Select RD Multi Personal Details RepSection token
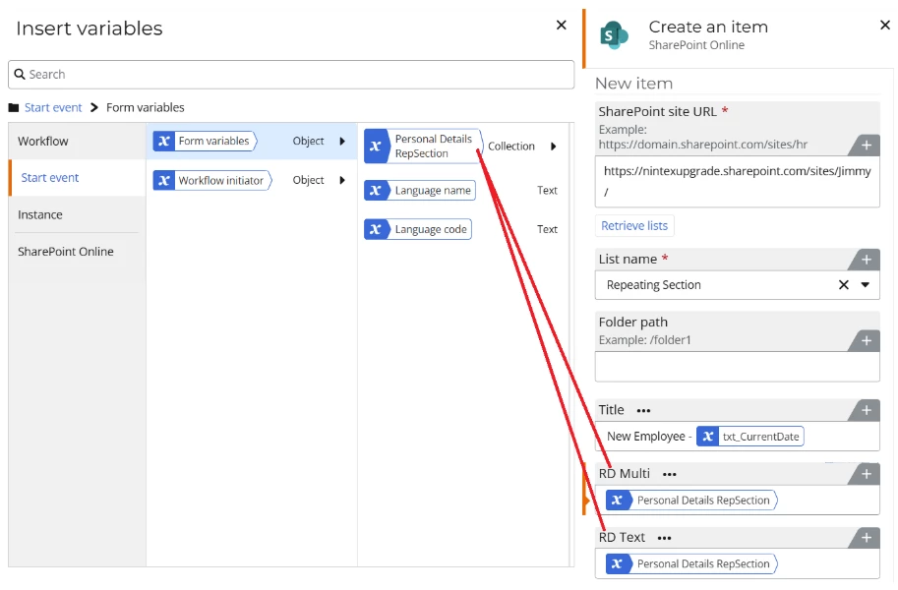 691,501
